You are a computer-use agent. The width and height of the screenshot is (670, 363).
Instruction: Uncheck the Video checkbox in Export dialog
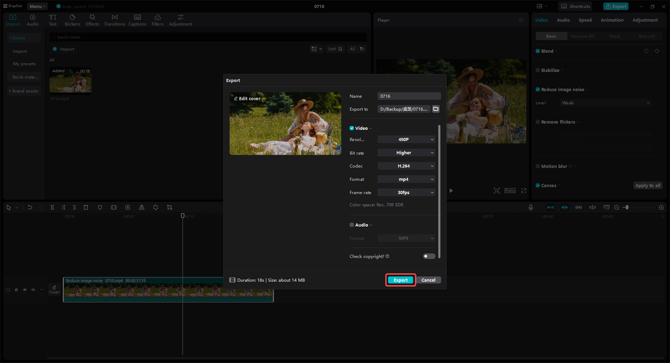(352, 128)
